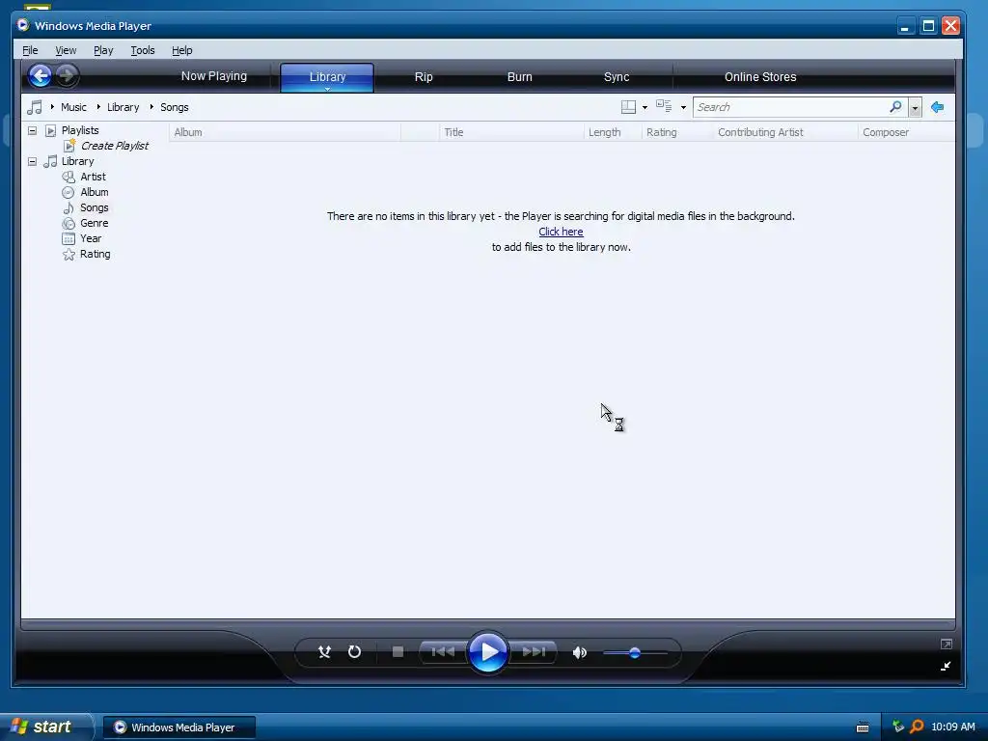
Task: Select Rating under Library
Action: (x=96, y=254)
